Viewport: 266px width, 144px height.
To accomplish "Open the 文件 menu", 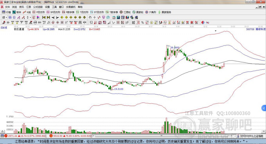I will tap(8, 7).
